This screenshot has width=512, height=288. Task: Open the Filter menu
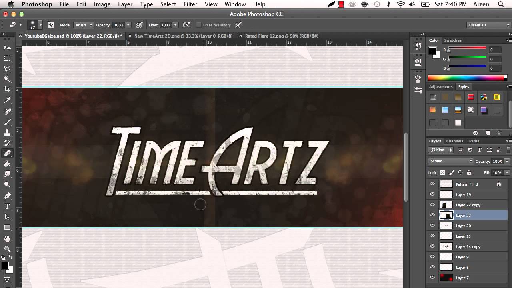pyautogui.click(x=190, y=4)
